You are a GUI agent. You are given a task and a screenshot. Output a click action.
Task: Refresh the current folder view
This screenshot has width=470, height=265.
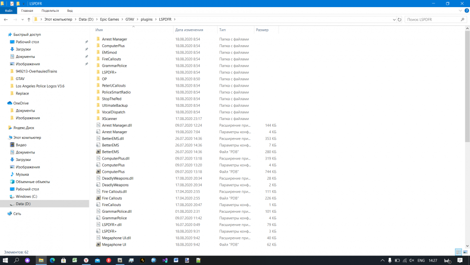(399, 19)
